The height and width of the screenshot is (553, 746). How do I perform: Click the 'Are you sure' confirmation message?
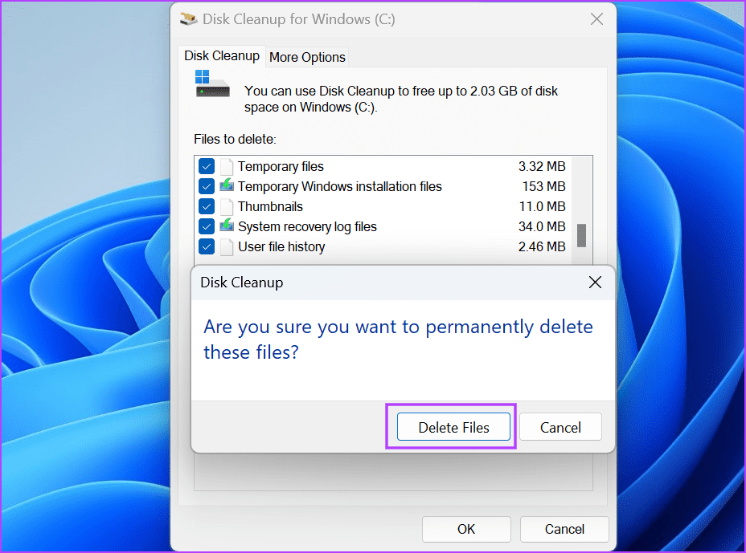(x=398, y=340)
